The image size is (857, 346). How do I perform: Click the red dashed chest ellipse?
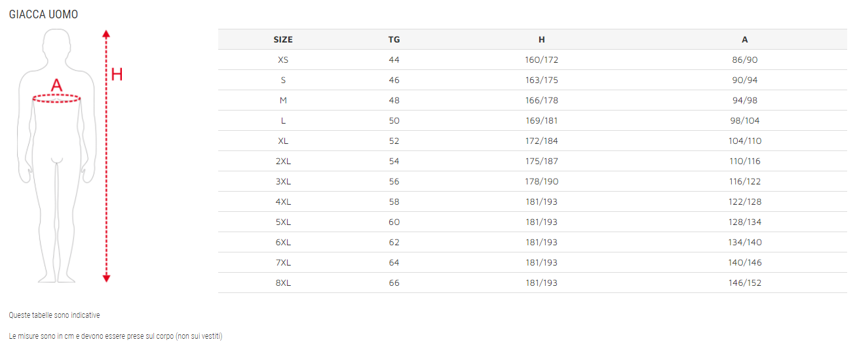57,99
